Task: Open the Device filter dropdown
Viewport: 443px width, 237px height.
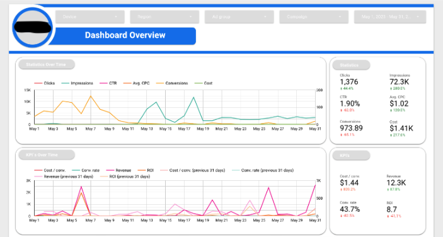Action: (x=90, y=17)
